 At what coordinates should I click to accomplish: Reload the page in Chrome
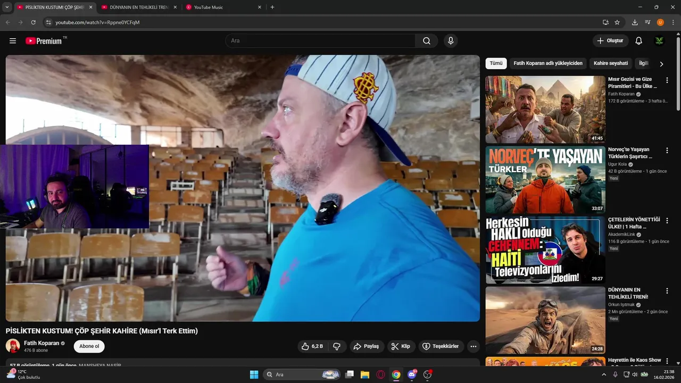[x=33, y=22]
